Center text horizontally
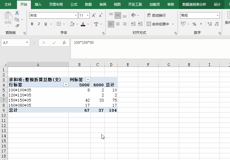The image size is (230, 160). point(118,24)
